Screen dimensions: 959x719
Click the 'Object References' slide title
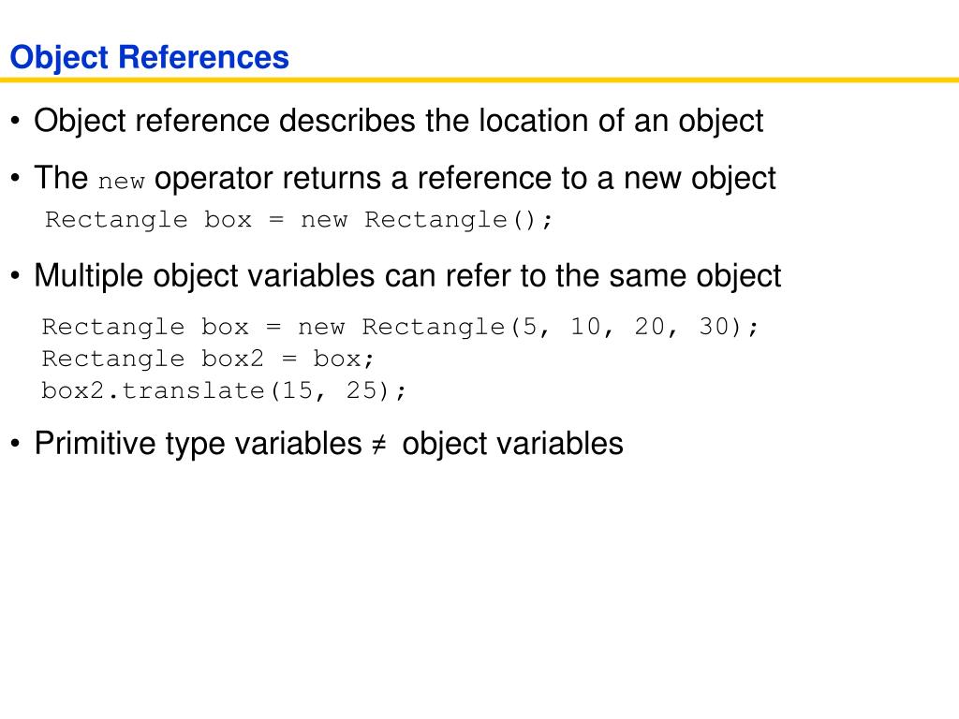click(x=149, y=57)
